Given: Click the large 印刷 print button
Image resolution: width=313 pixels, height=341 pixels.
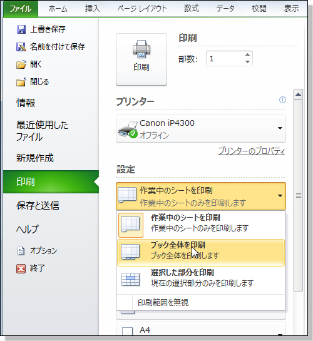Looking at the screenshot, I should click(x=141, y=59).
